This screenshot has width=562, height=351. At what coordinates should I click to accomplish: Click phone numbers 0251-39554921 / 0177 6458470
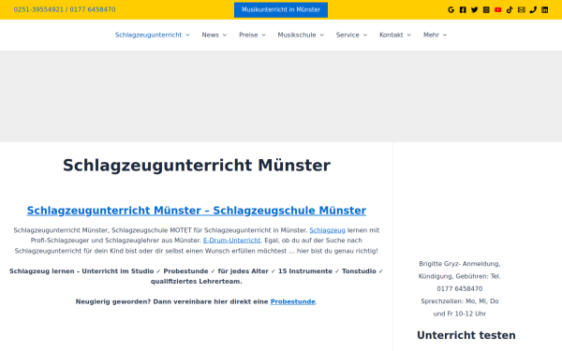click(x=65, y=9)
